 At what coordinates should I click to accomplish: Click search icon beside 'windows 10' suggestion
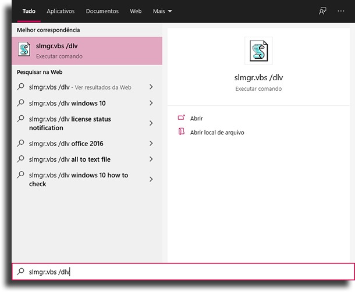pyautogui.click(x=20, y=103)
